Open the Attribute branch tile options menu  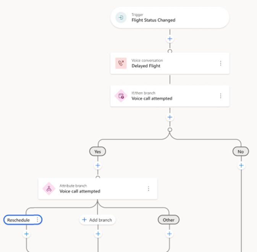tap(149, 189)
